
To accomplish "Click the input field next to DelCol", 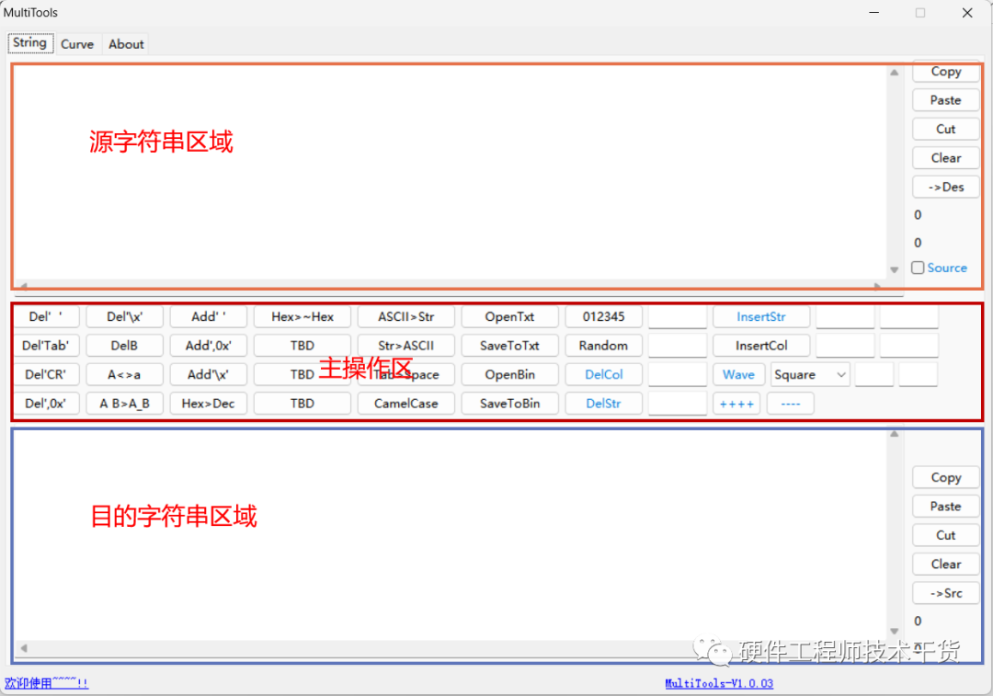I will coord(678,375).
